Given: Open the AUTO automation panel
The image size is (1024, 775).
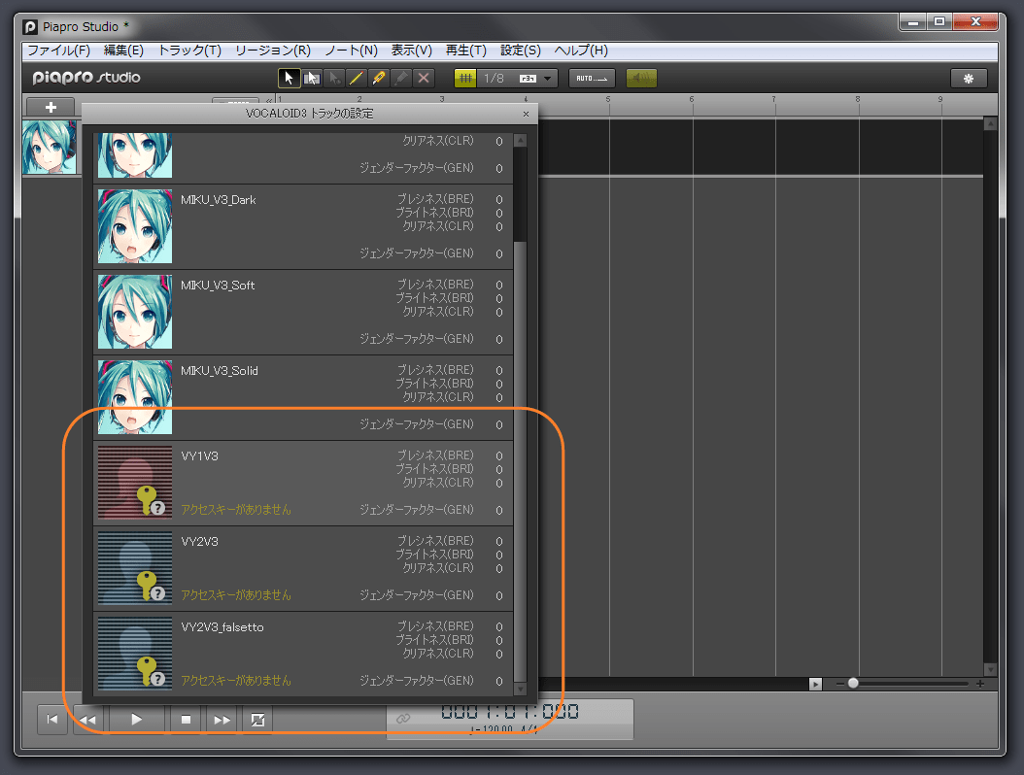Looking at the screenshot, I should 591,78.
